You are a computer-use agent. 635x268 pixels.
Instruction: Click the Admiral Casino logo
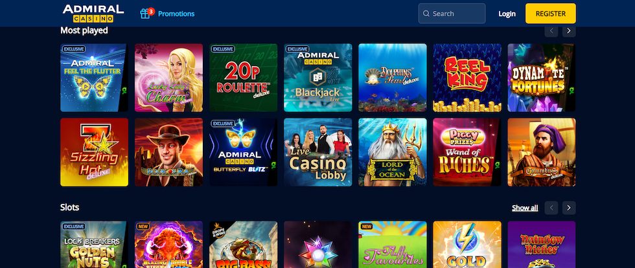pyautogui.click(x=93, y=14)
